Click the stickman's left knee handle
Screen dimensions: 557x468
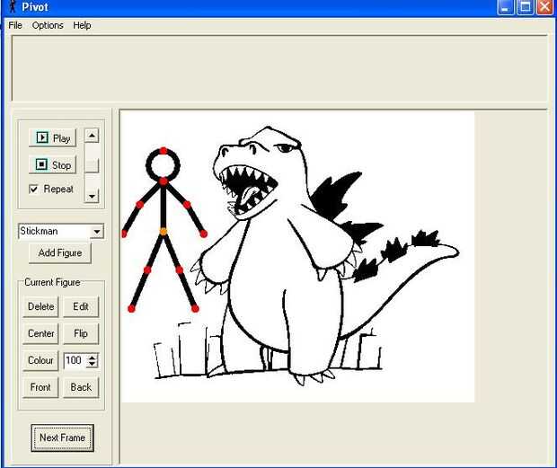[147, 270]
